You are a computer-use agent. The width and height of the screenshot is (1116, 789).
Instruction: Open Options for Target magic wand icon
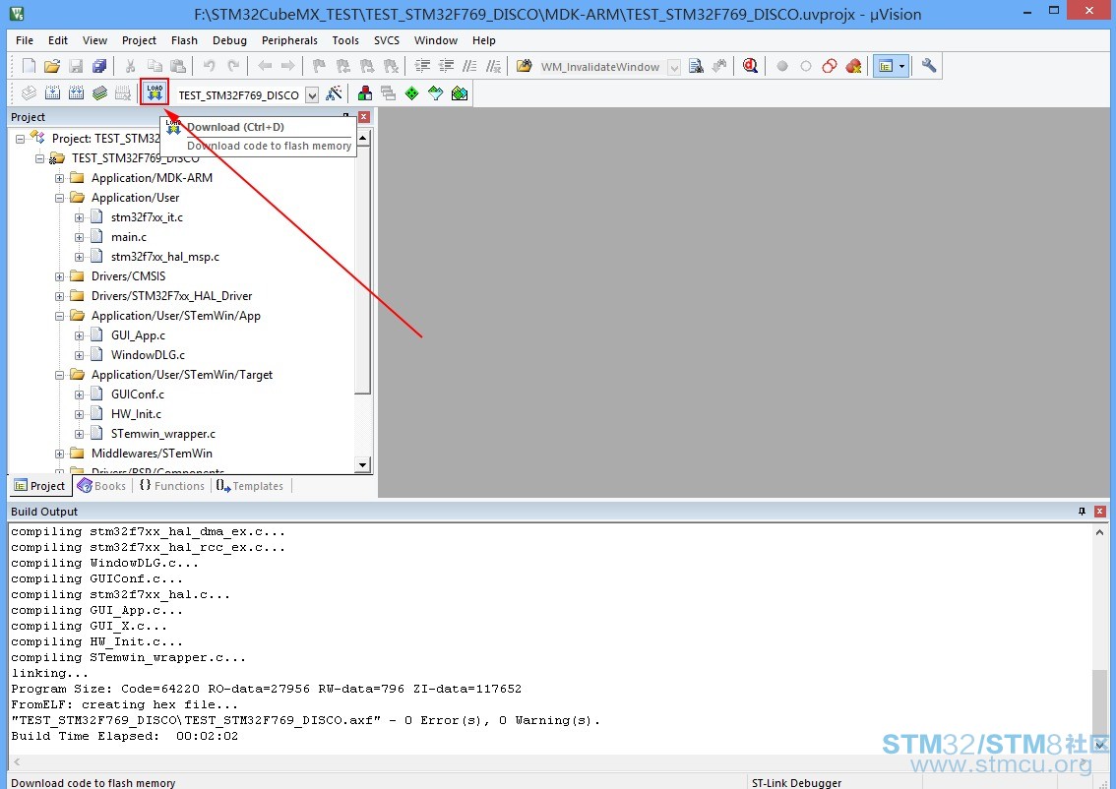pos(334,93)
